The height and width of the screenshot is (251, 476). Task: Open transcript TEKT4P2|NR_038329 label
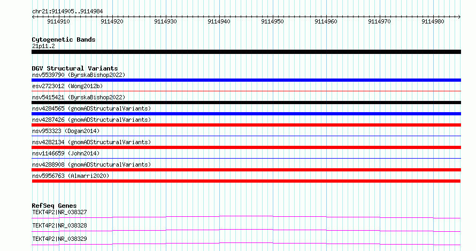click(59, 239)
